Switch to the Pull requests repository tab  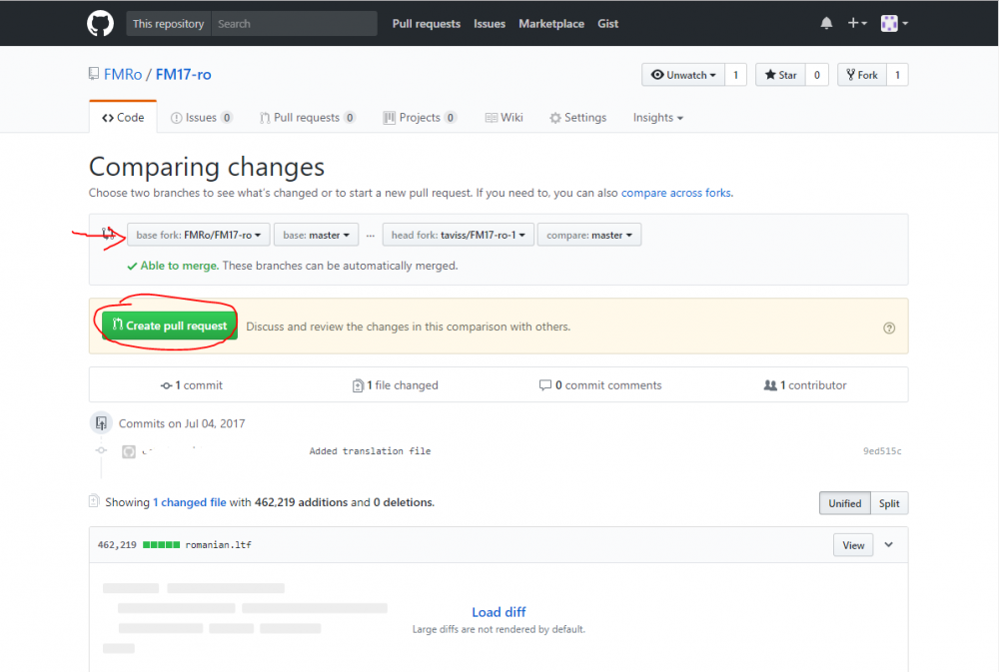pos(307,118)
